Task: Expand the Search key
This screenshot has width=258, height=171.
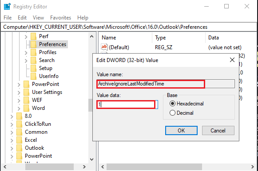Action: (x=26, y=61)
